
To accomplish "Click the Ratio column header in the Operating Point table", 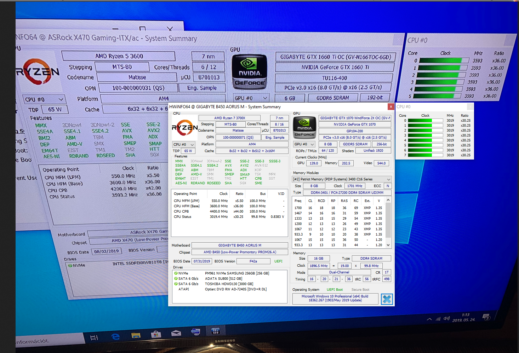I will click(x=239, y=193).
